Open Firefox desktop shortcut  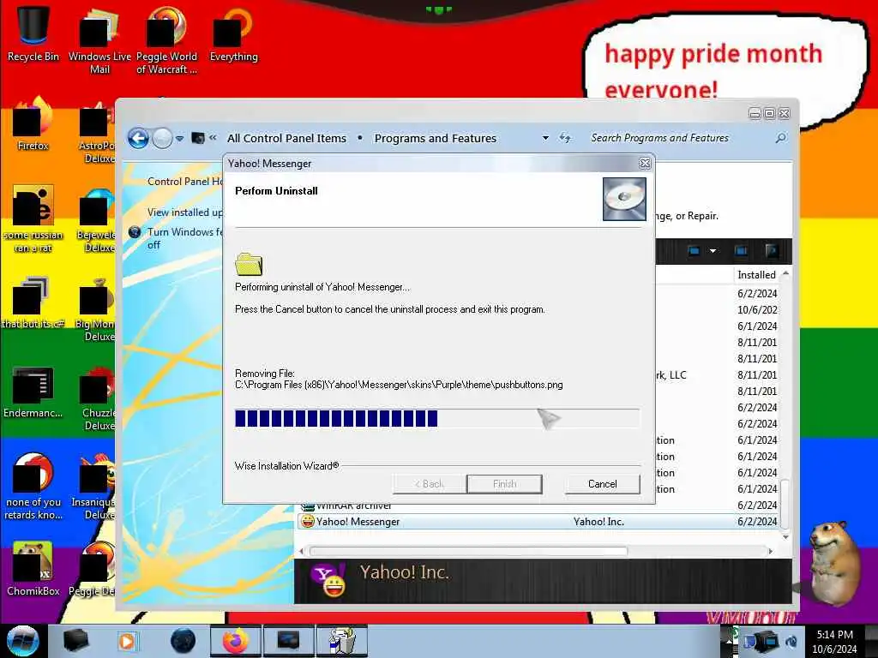click(x=33, y=123)
